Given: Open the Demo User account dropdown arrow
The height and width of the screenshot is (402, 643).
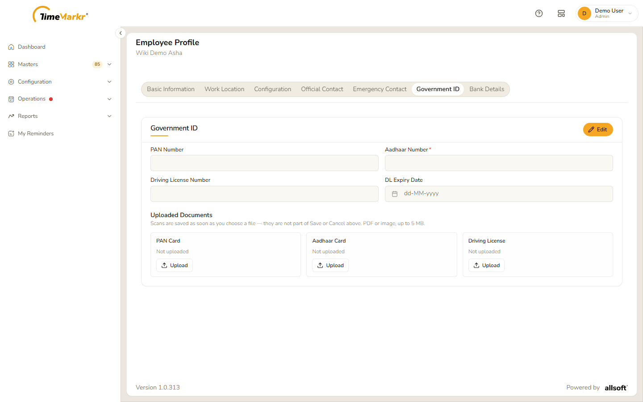Looking at the screenshot, I should point(630,13).
